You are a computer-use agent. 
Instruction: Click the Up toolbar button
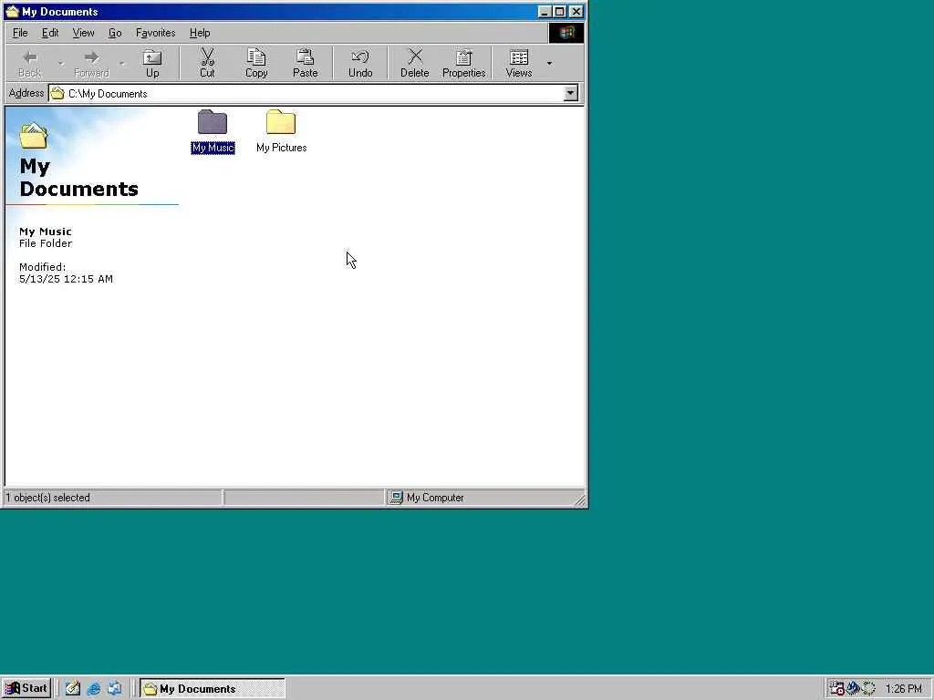pyautogui.click(x=152, y=63)
